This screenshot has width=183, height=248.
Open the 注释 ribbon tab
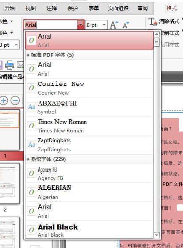click(52, 8)
